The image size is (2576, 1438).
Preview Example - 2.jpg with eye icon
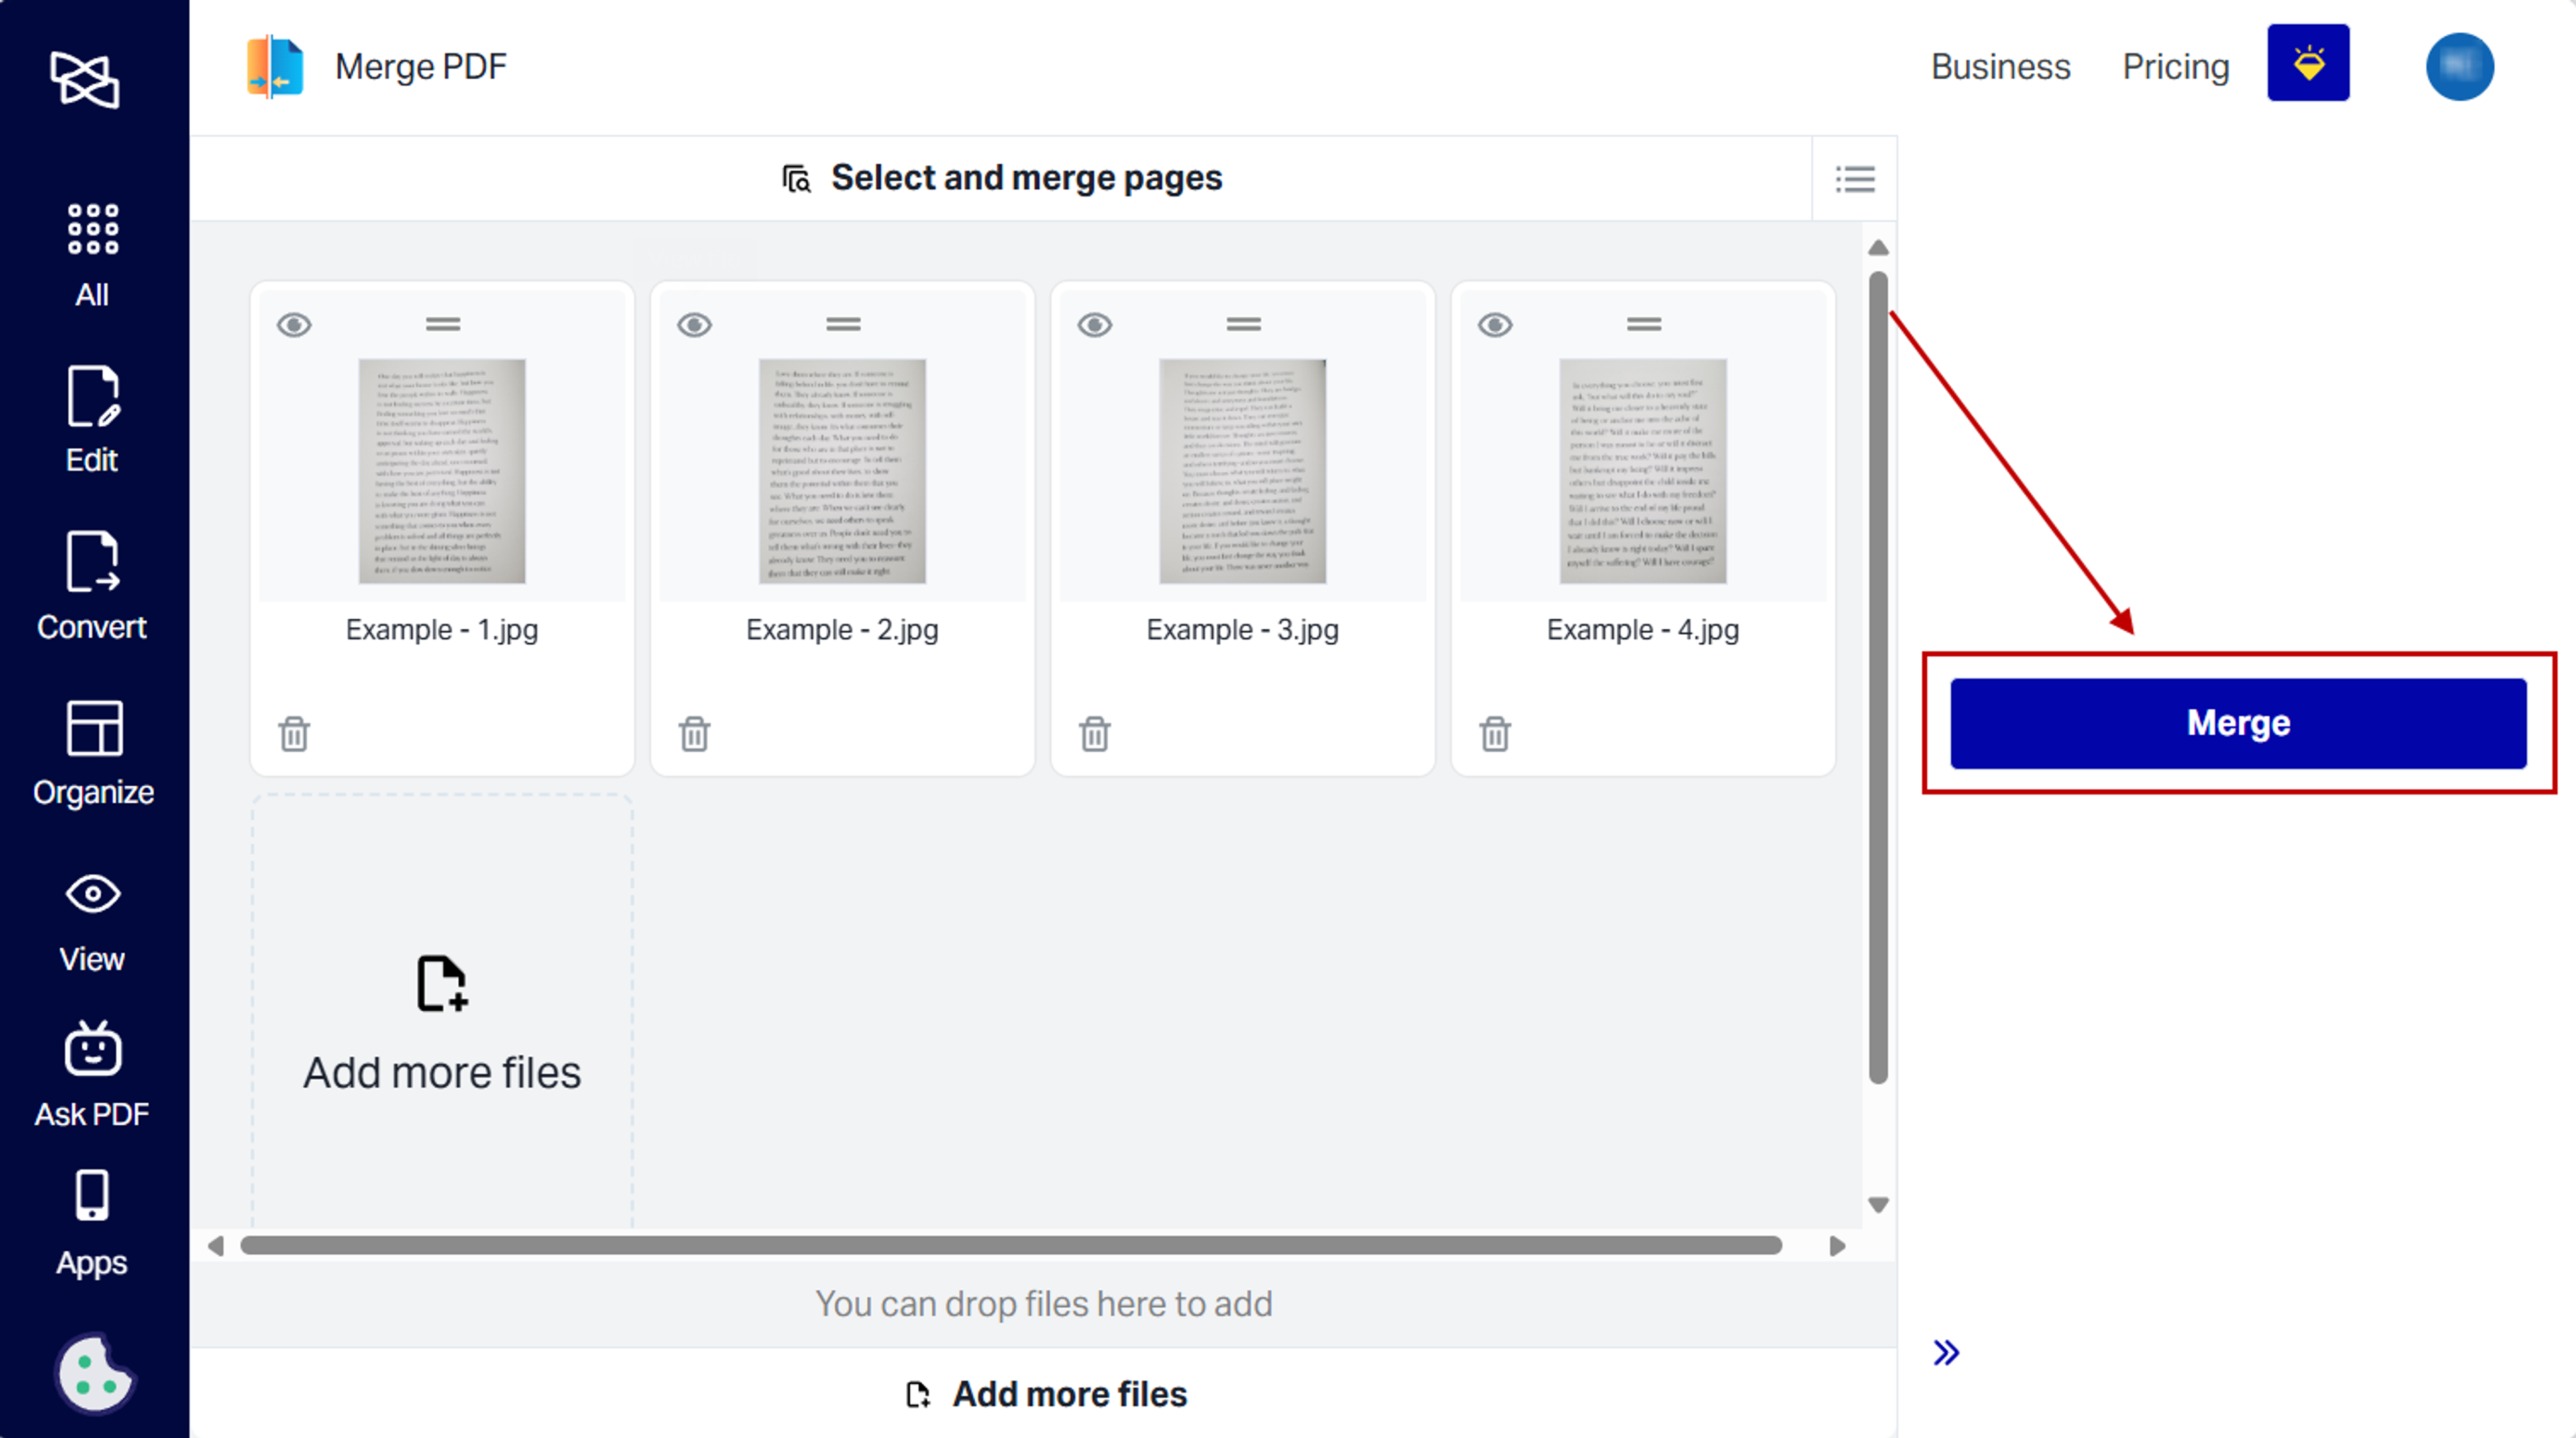click(x=694, y=325)
